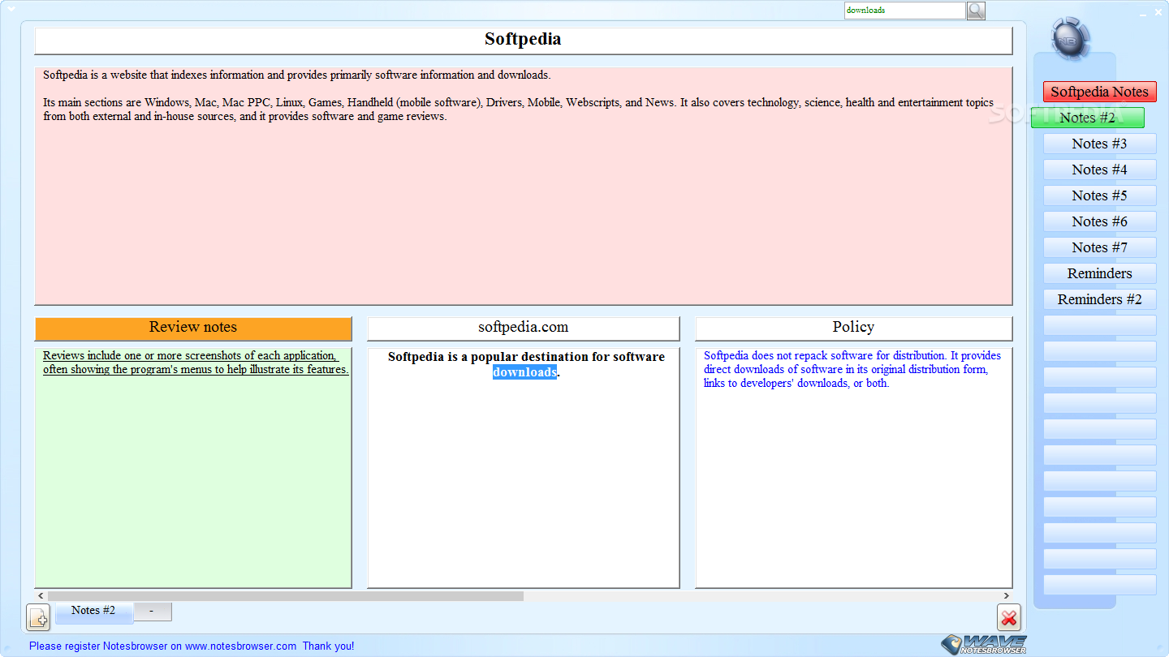Close the Notesbrowser window

click(1158, 12)
